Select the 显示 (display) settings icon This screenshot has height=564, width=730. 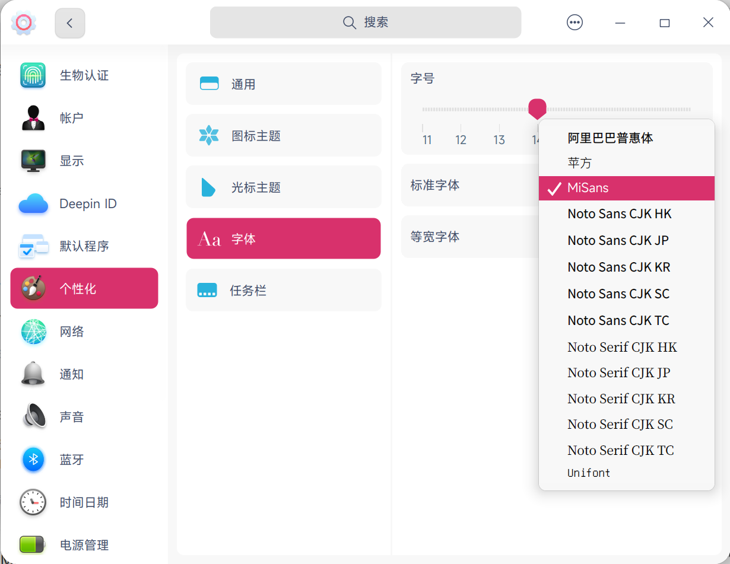tap(33, 160)
